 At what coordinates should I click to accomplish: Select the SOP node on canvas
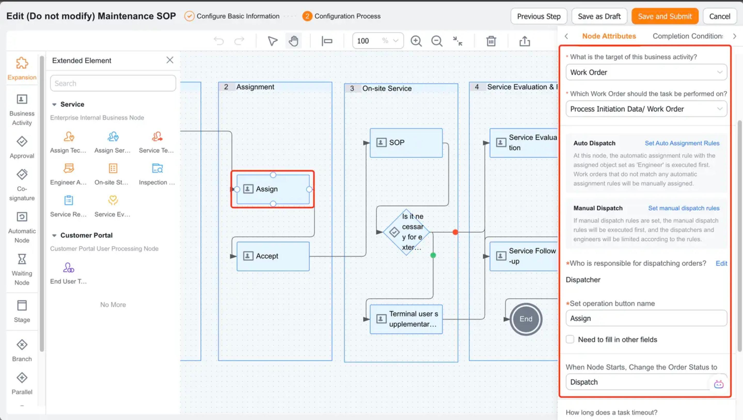(406, 143)
